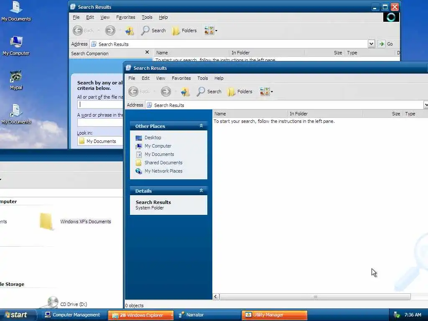Click address bar field in front window

(x=284, y=105)
